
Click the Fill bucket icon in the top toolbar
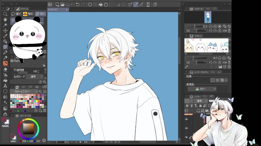coord(101,4)
